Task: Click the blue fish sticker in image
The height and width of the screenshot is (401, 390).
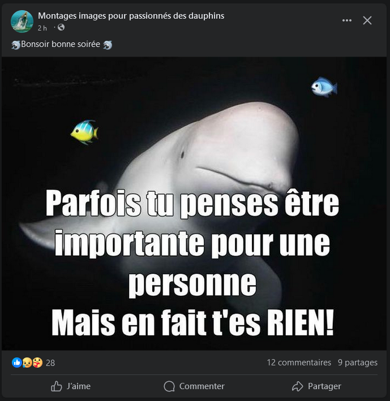Action: click(324, 87)
